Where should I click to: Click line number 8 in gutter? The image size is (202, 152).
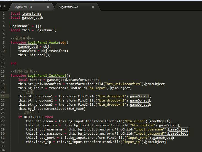pos(4,42)
